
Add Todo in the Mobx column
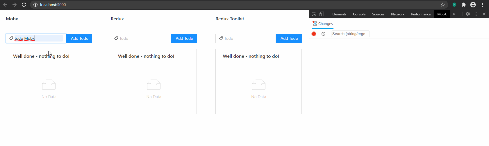(x=79, y=38)
